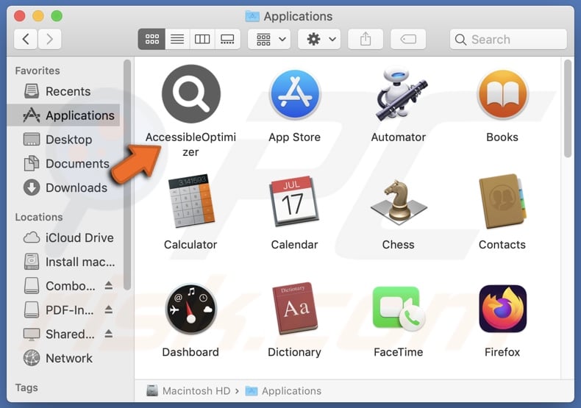The image size is (581, 408).
Task: Click the Contacts name label
Action: (x=502, y=244)
